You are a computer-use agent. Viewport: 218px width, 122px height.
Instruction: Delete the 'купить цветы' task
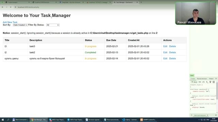click(172, 59)
